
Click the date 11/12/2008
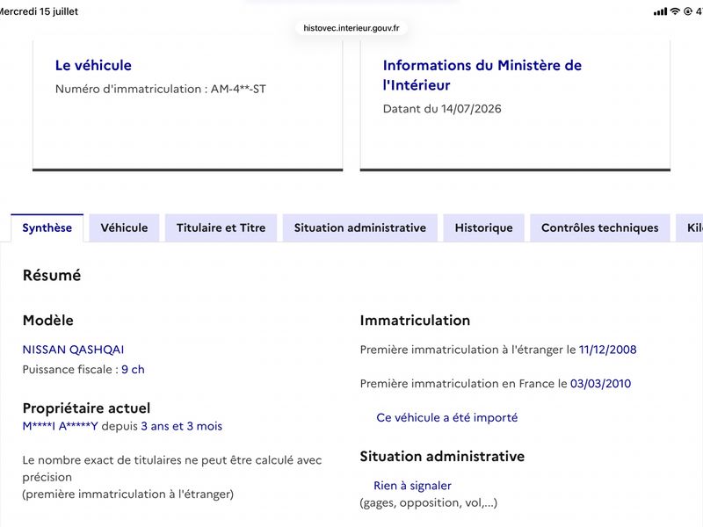pyautogui.click(x=607, y=350)
